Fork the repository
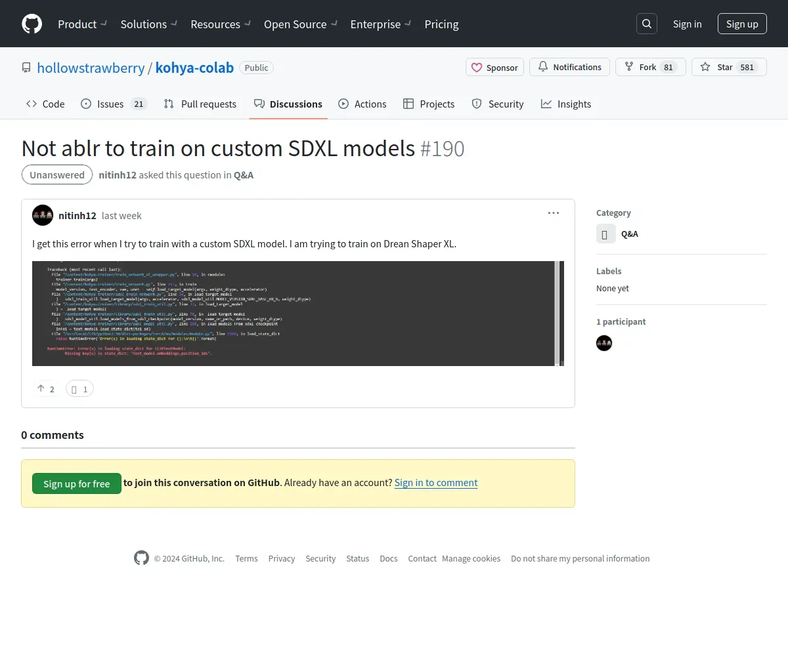This screenshot has height=656, width=788. 650,67
